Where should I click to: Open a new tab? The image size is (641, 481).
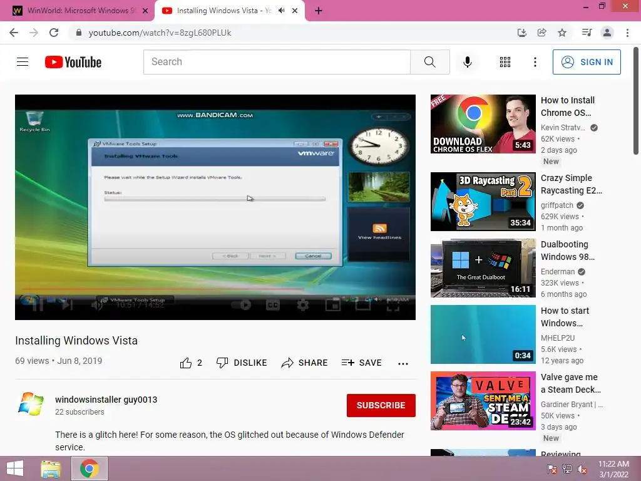[319, 11]
